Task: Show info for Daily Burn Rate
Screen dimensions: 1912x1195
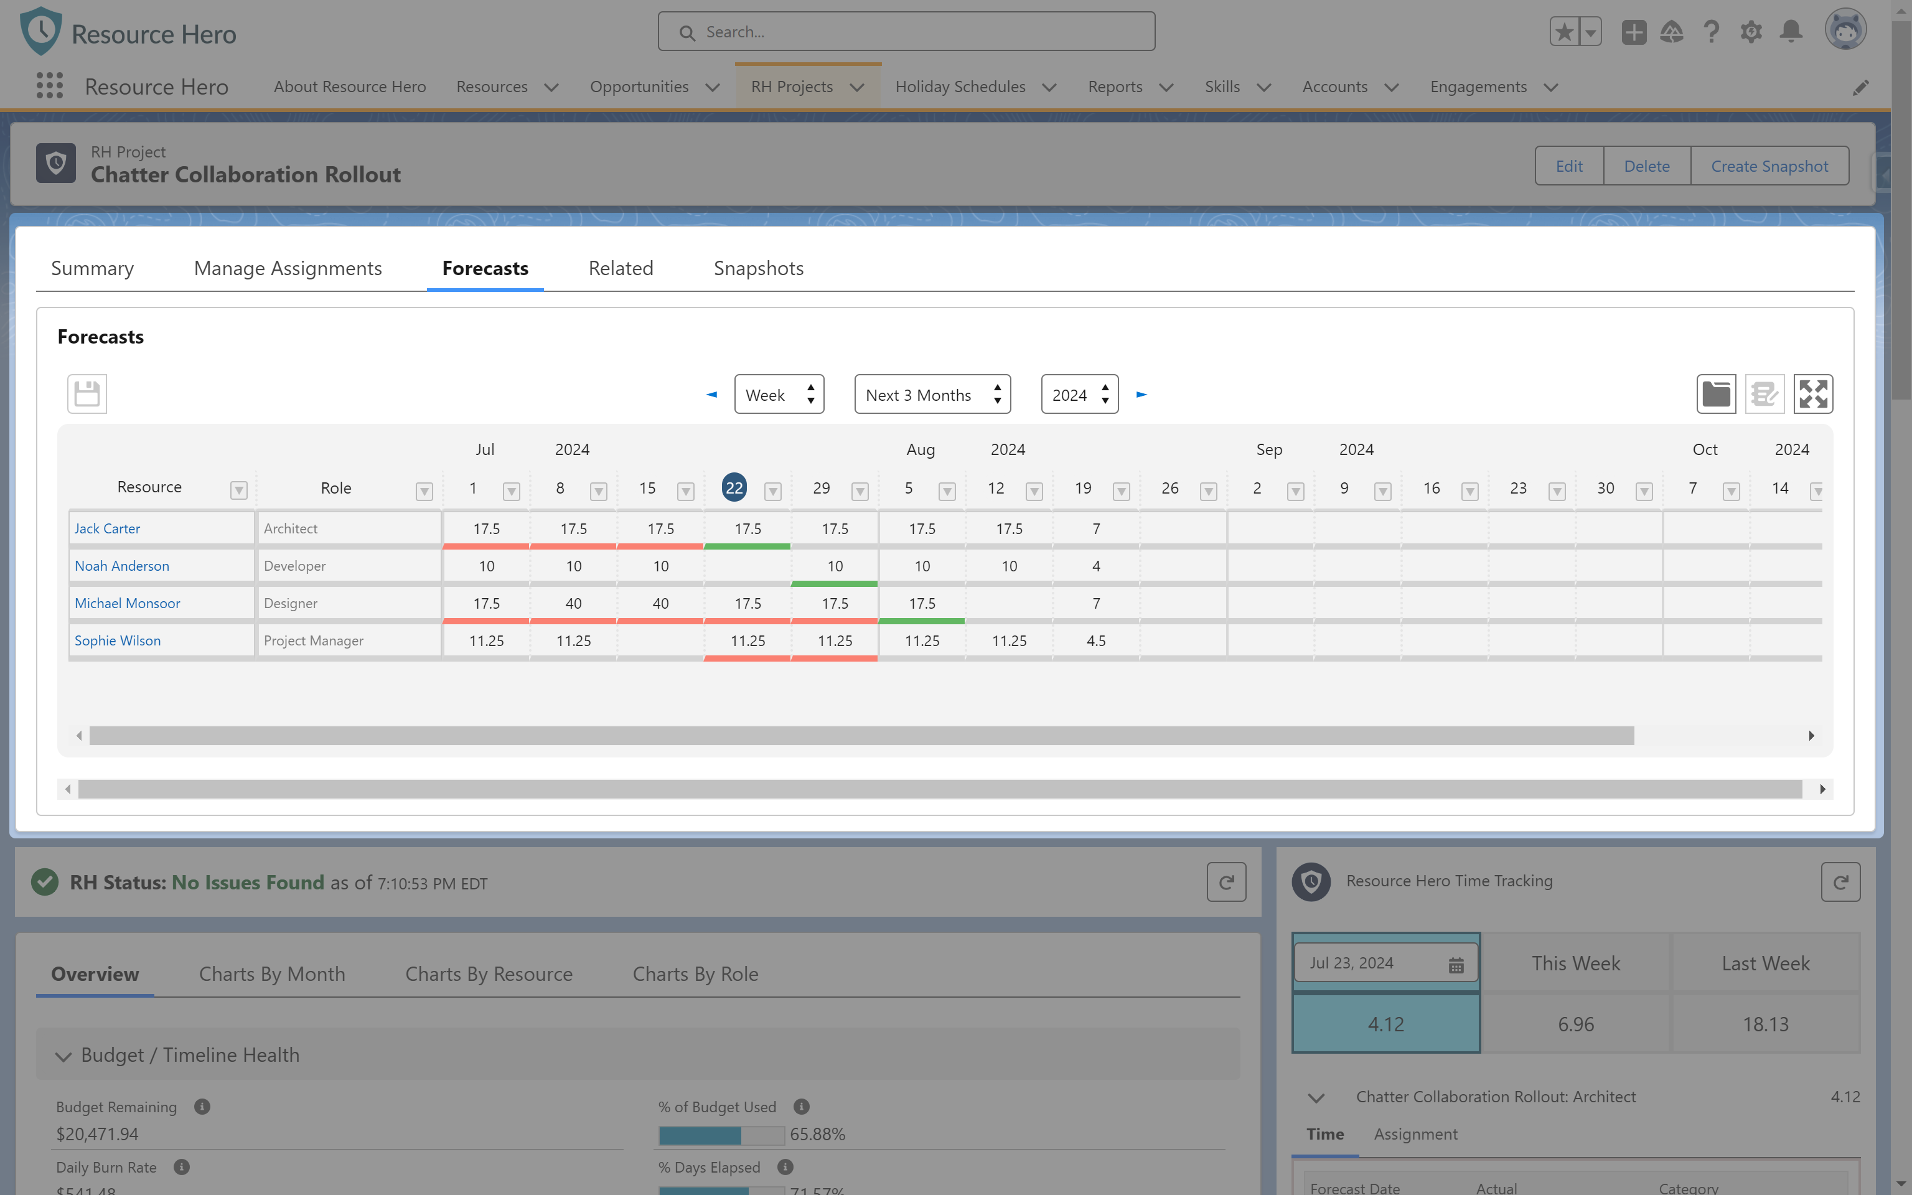Action: click(x=182, y=1166)
